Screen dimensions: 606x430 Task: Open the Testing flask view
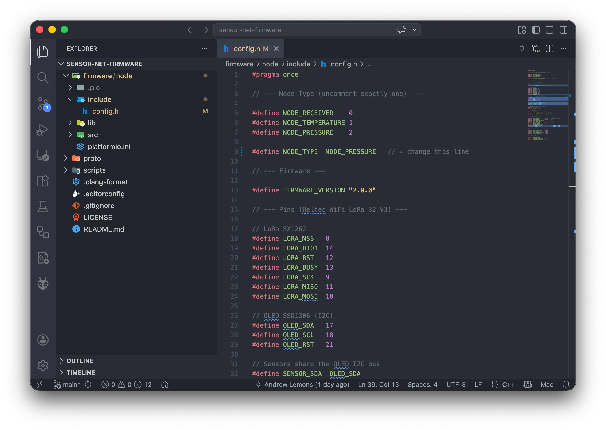(43, 207)
